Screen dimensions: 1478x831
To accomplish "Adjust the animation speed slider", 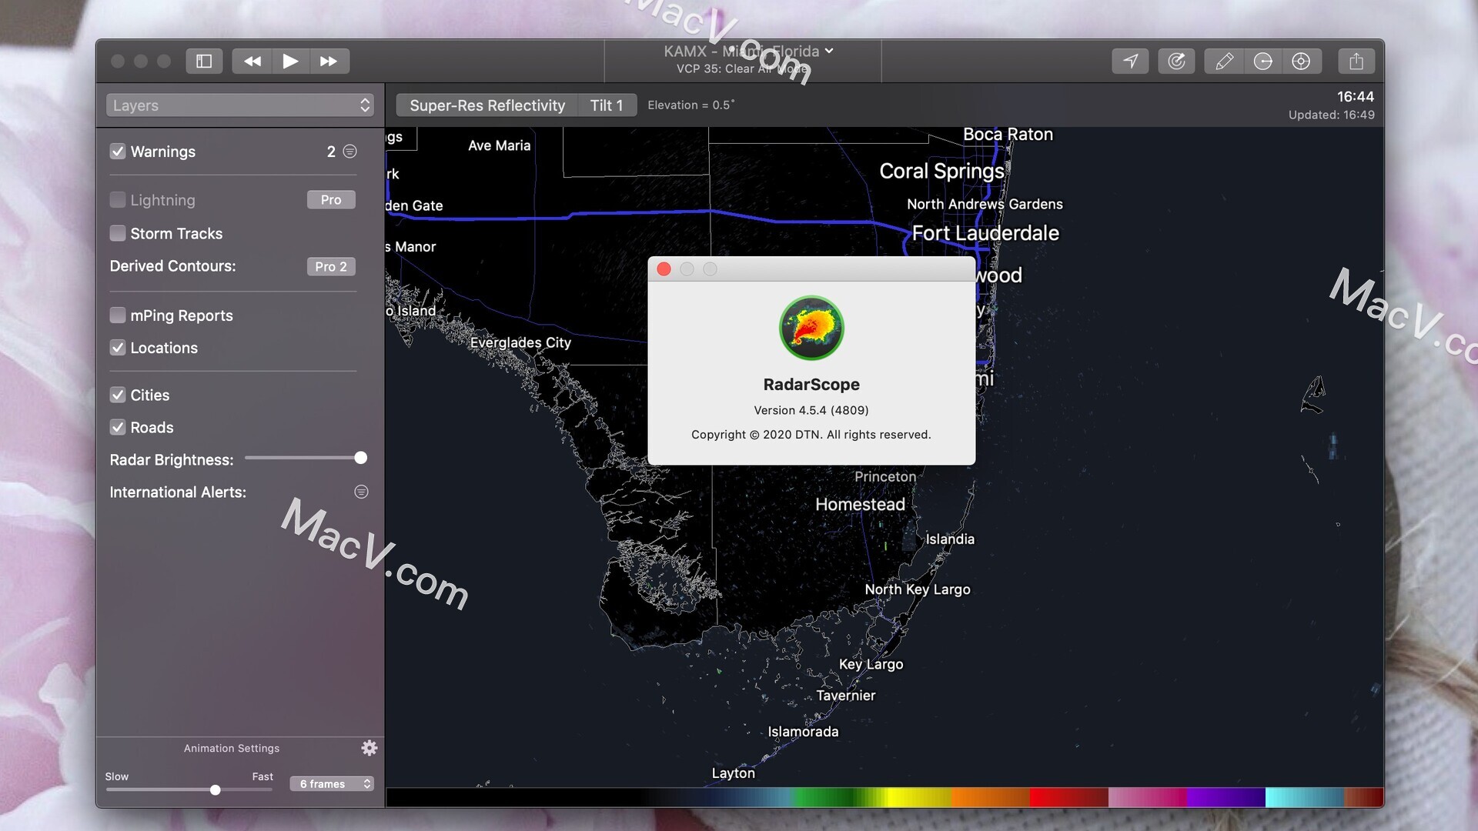I will (216, 790).
